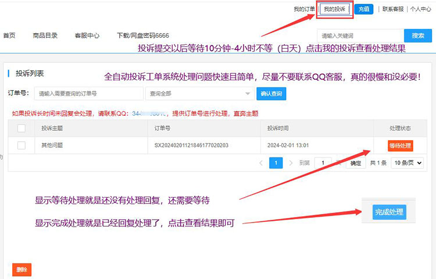Open the 商品目录 menu item
Viewport: 436px width, 279px height.
(x=45, y=35)
